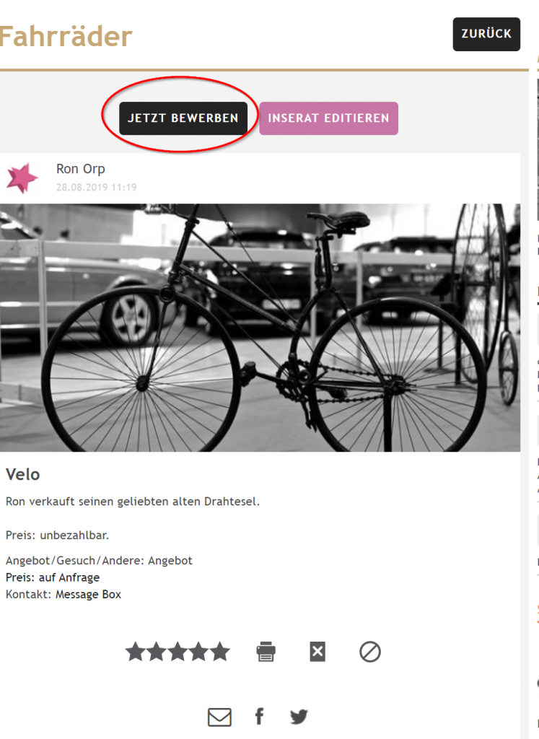The height and width of the screenshot is (739, 539).
Task: Click the crossed-box delete icon
Action: tap(317, 652)
